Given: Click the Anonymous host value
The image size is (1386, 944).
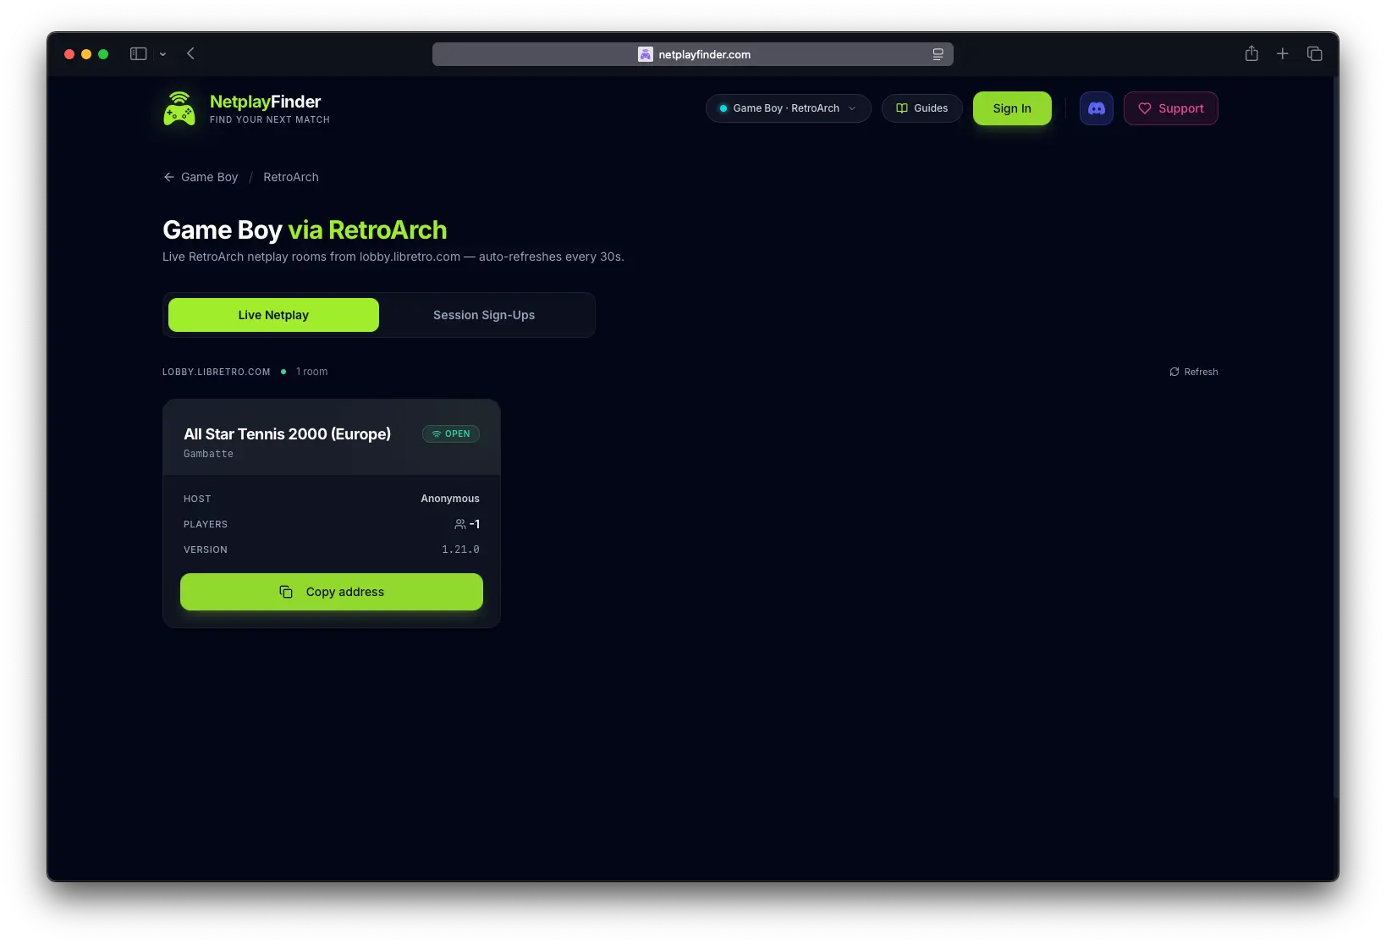Looking at the screenshot, I should (450, 499).
